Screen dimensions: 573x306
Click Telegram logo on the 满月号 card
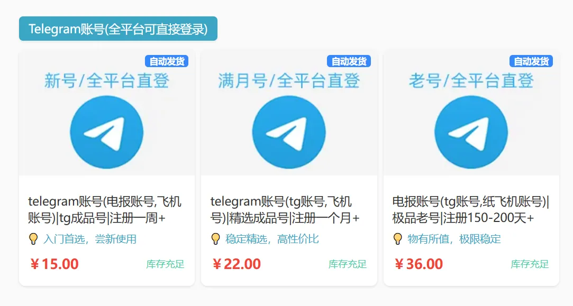point(289,132)
